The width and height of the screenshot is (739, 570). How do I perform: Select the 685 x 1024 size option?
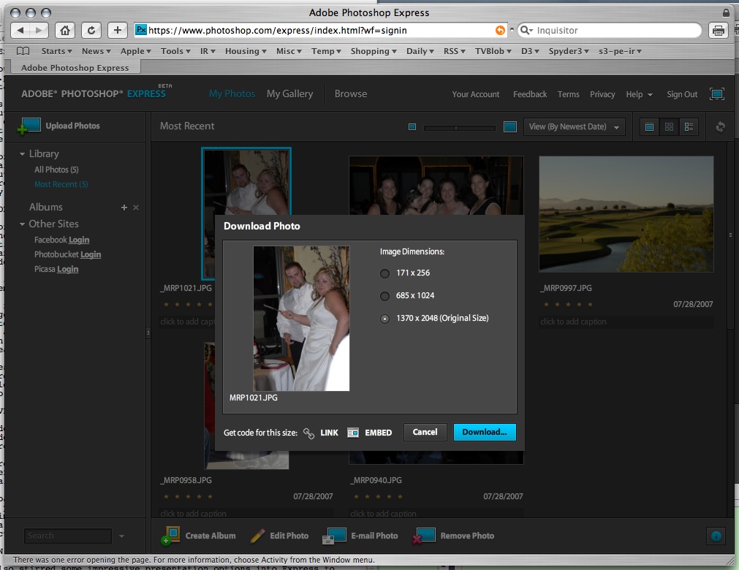pos(384,296)
